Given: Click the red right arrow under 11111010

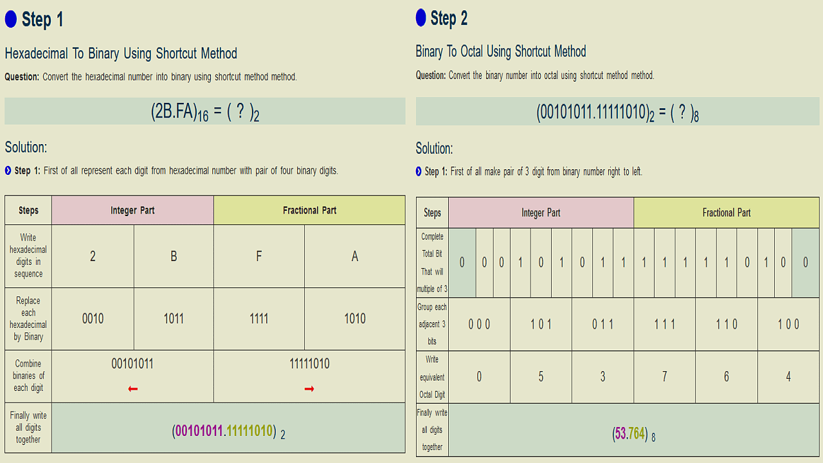Looking at the screenshot, I should [x=309, y=389].
